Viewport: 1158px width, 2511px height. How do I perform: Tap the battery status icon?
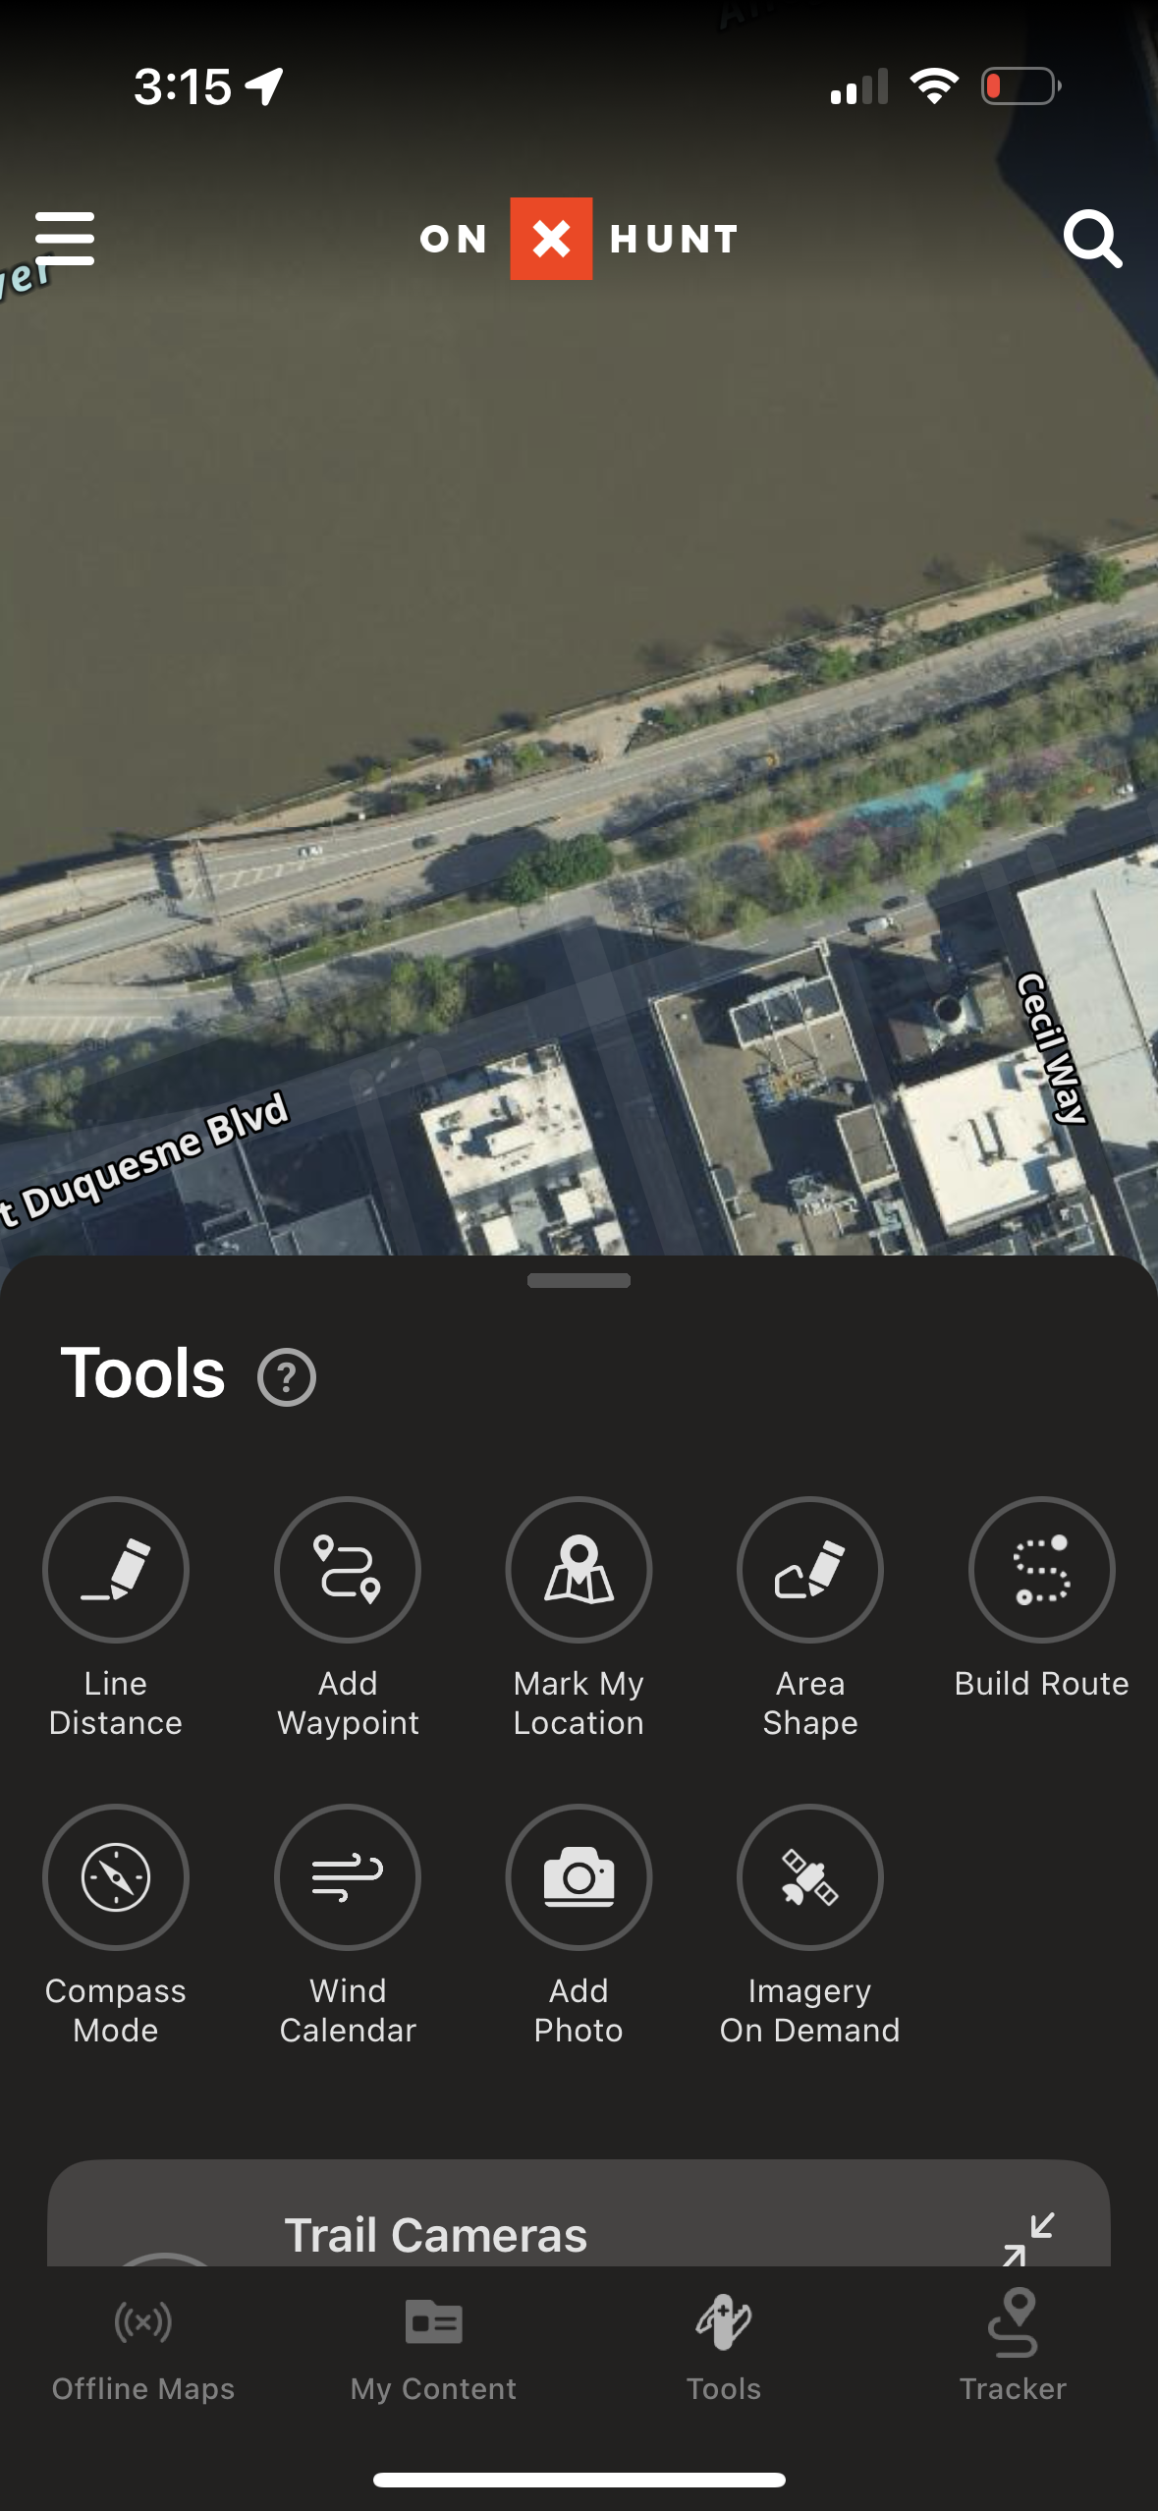(1021, 86)
